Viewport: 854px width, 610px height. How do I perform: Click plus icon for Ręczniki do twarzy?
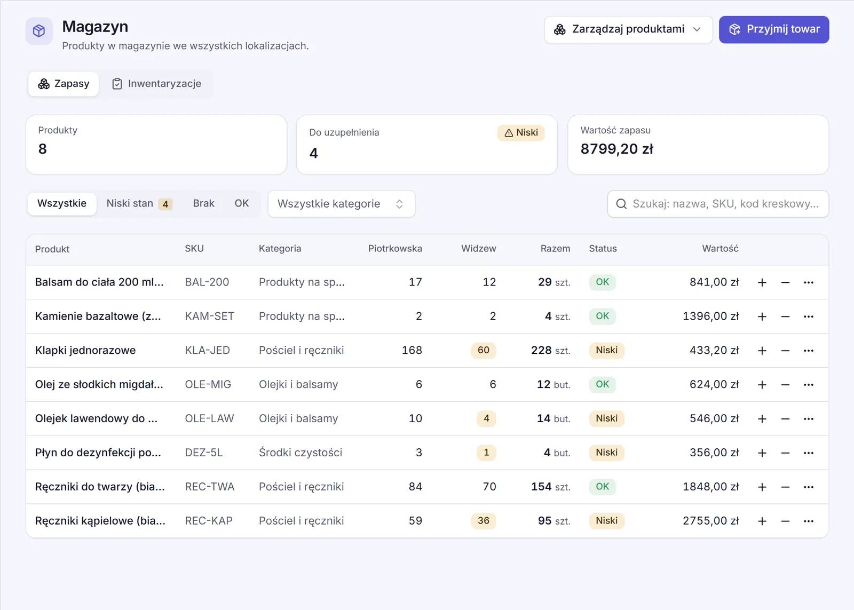762,487
